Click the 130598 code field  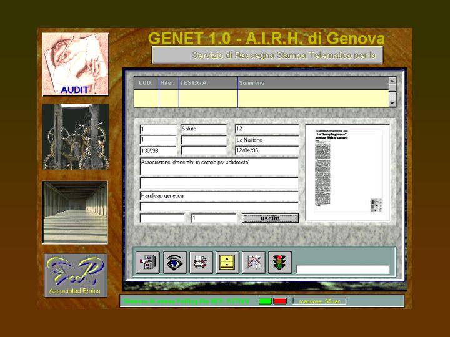[158, 150]
